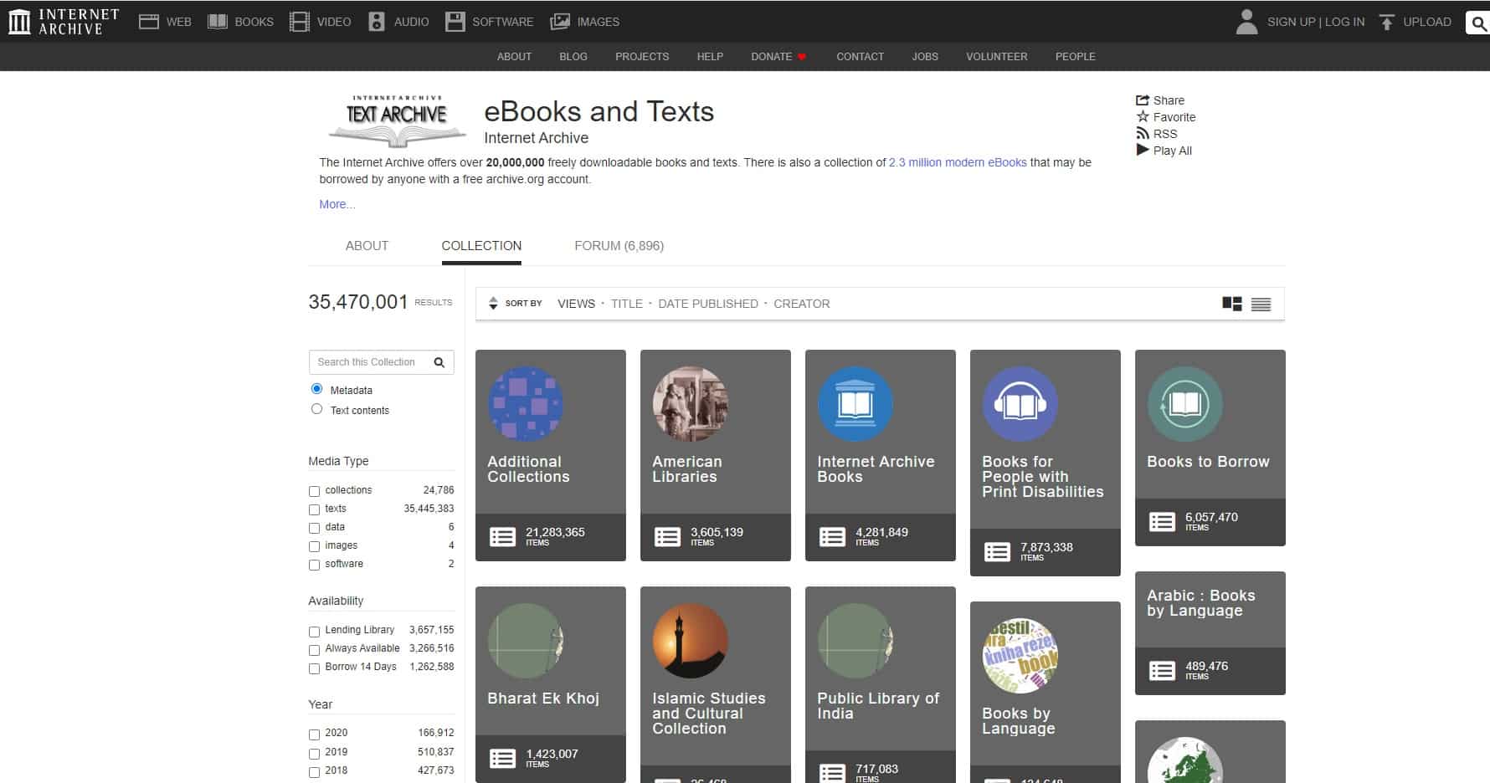The height and width of the screenshot is (783, 1490).
Task: Follow the 2.3 million modern eBooks link
Action: (x=958, y=162)
